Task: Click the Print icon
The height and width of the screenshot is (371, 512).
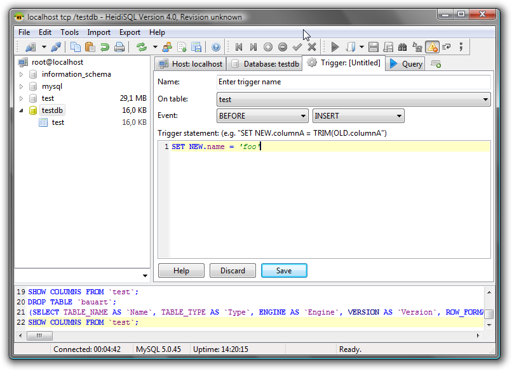Action: (x=119, y=48)
